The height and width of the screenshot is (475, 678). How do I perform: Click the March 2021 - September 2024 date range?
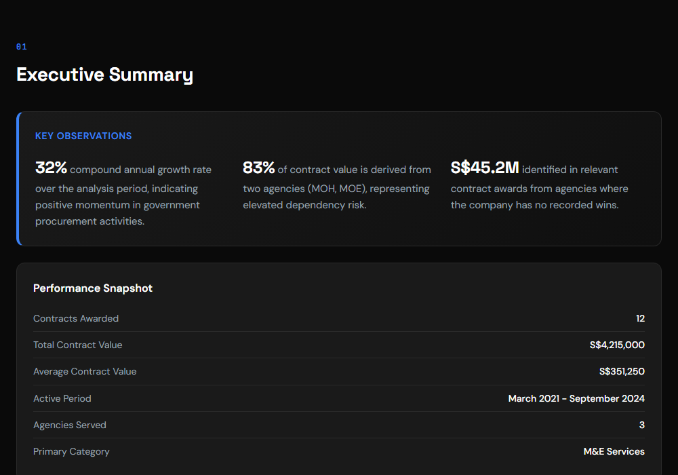click(576, 398)
